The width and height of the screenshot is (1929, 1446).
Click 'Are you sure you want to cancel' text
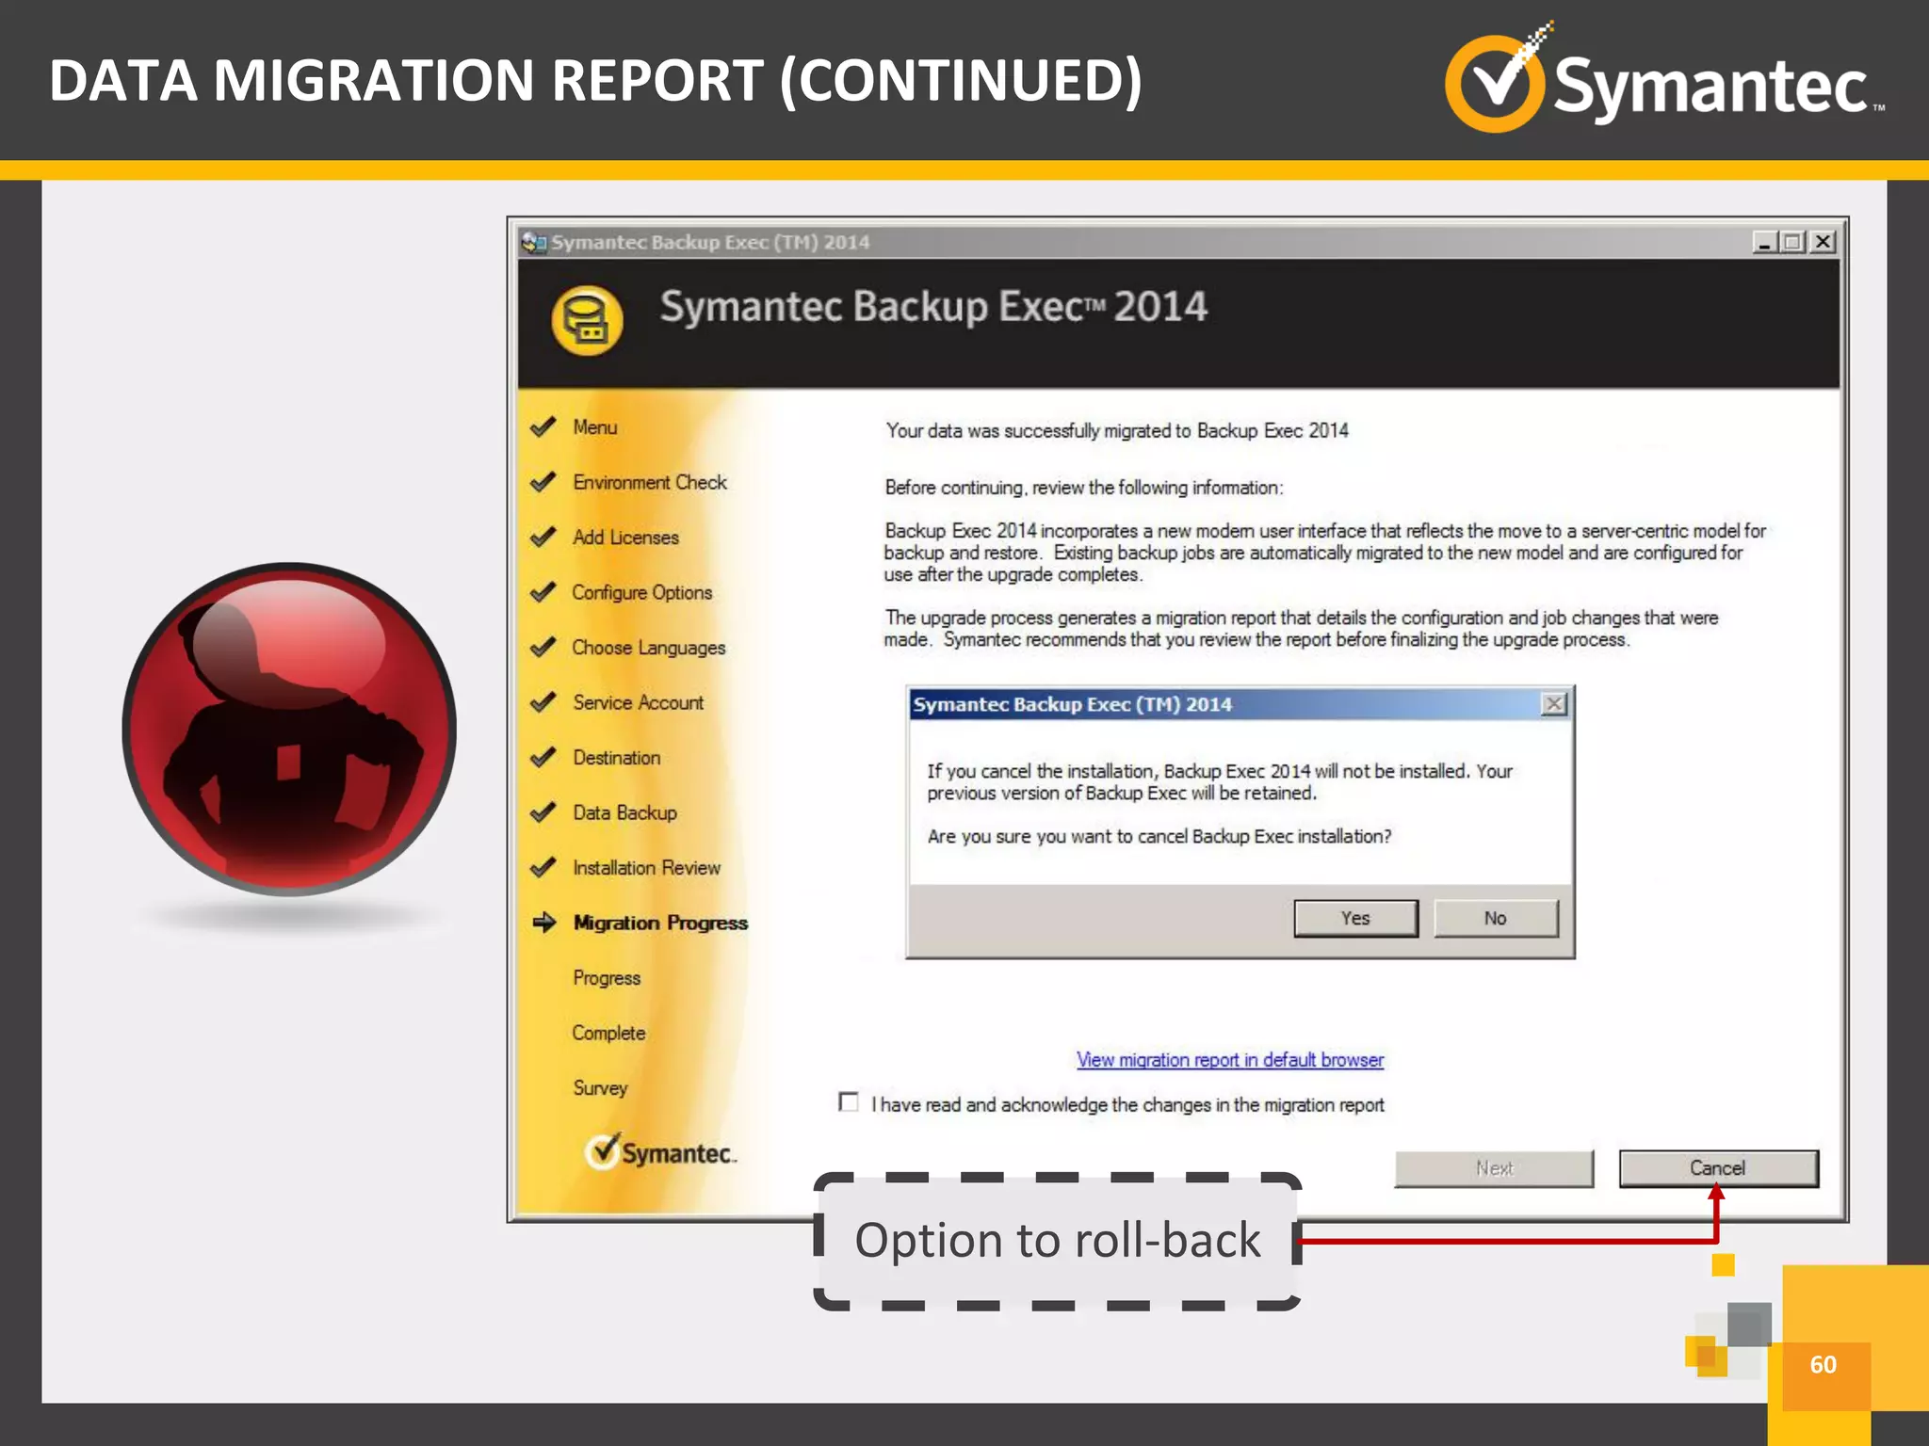click(1159, 836)
